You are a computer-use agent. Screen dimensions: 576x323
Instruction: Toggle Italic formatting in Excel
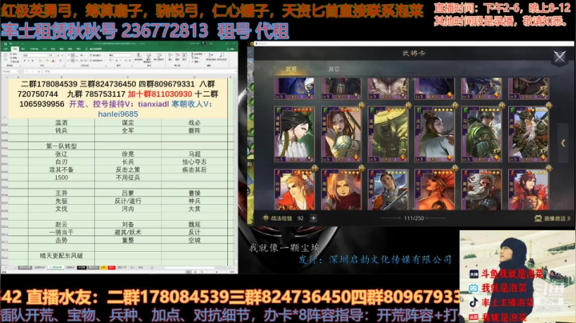pos(29,61)
